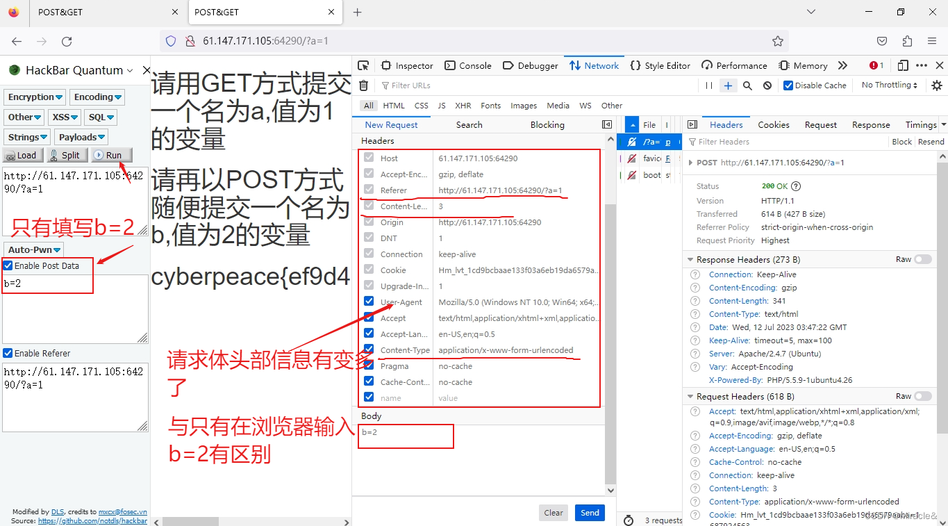Toggle Raw switch for Request Headers
This screenshot has height=526, width=948.
[x=923, y=396]
